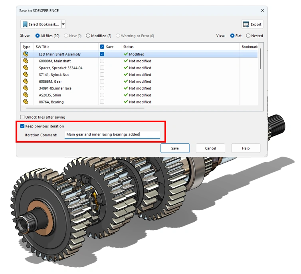Click the Iteration Comment text field

click(112, 135)
